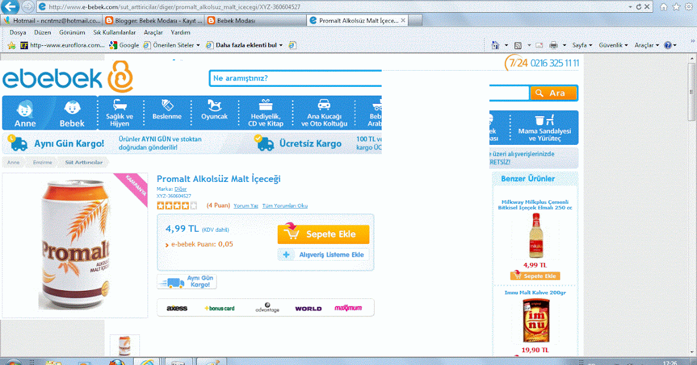Click the plus icon on Alışveriş Listeme Ekle
This screenshot has height=365, width=697.
[x=286, y=254]
